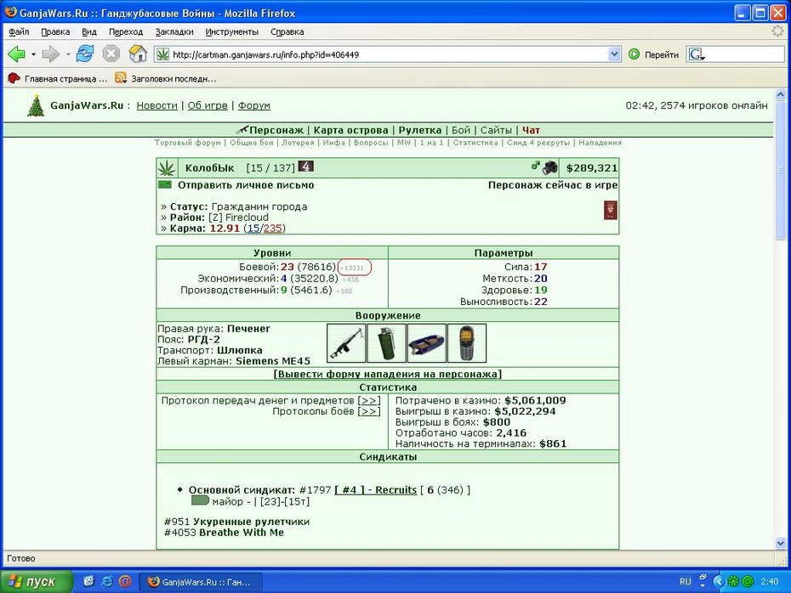Expand the address bar history dropdown
This screenshot has height=593, width=791.
[614, 54]
